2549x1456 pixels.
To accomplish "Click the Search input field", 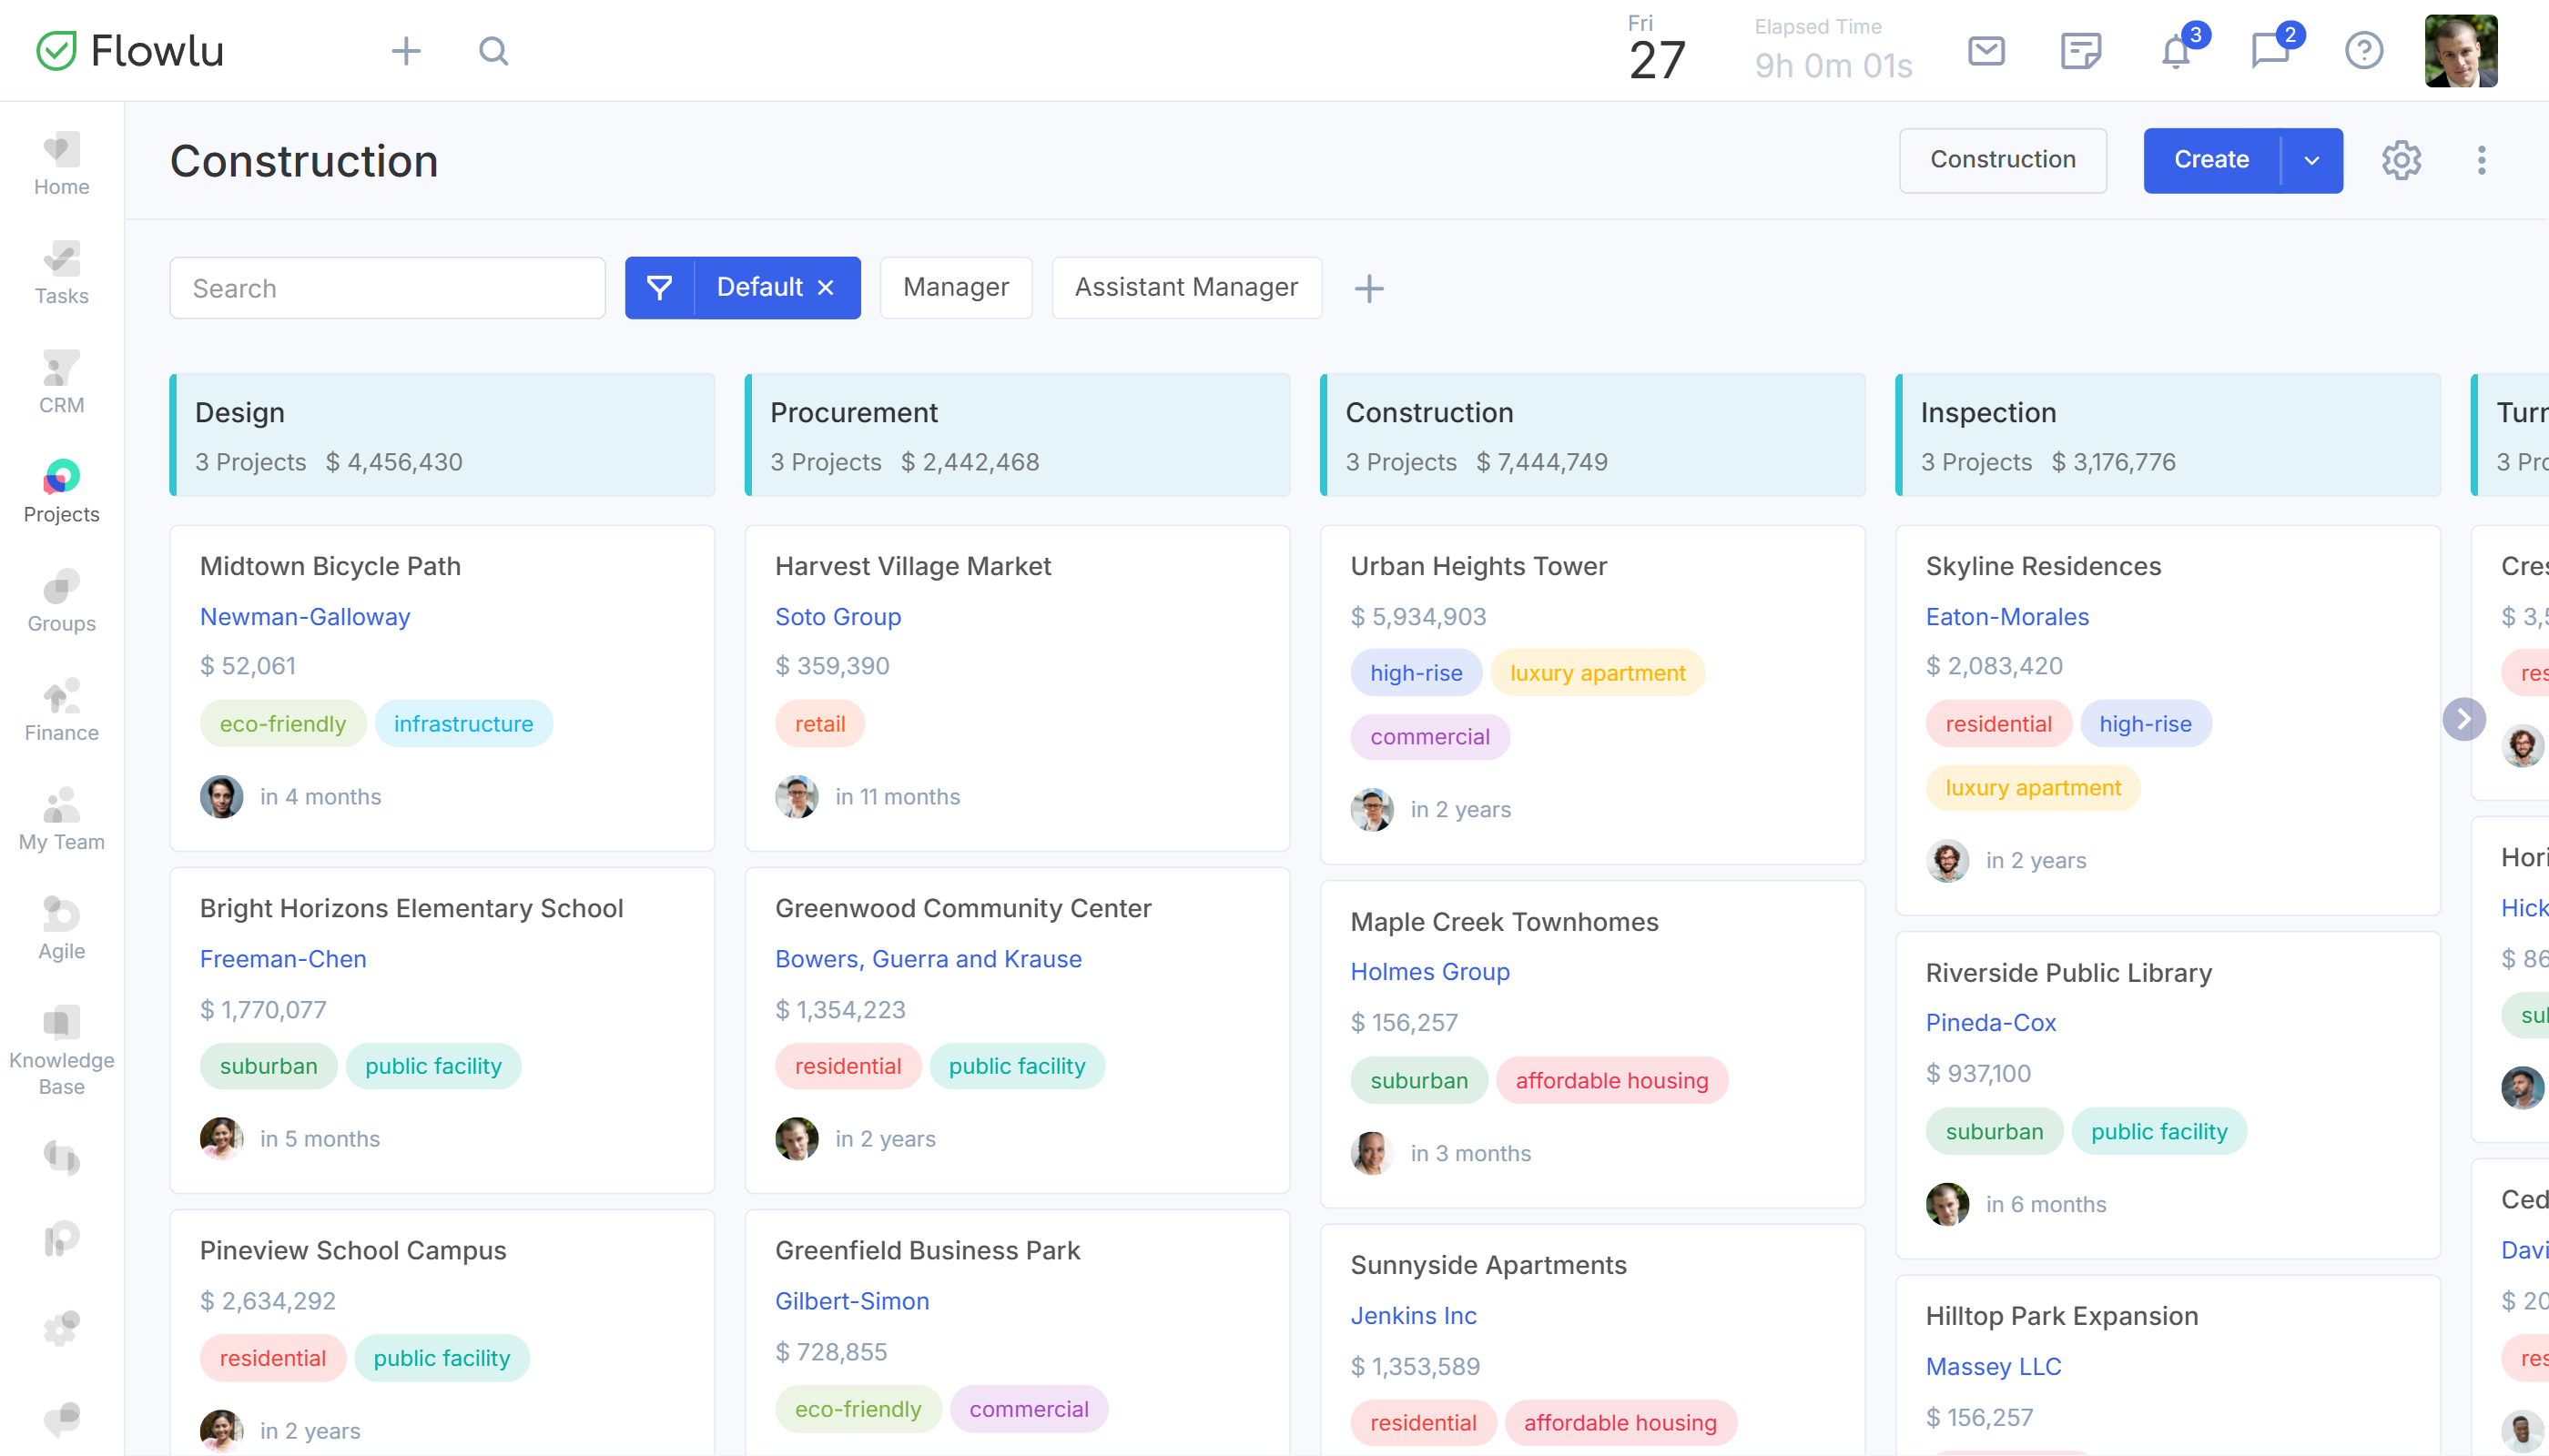I will coord(387,287).
